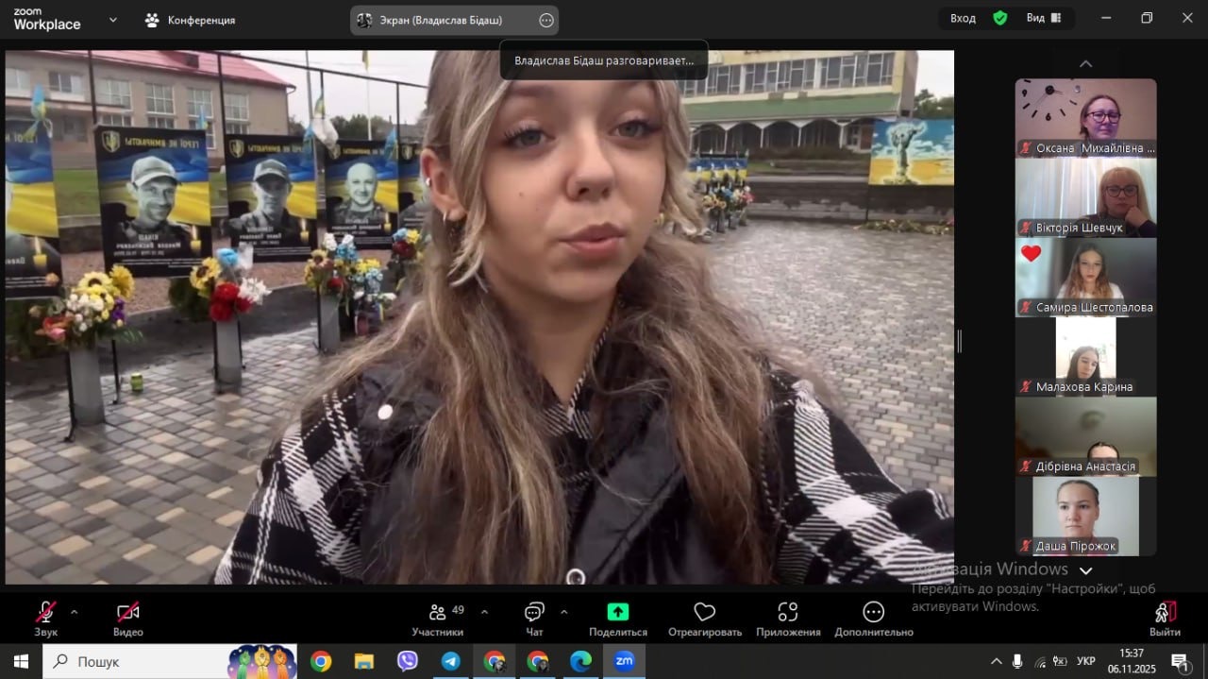Open the Participants panel icon

coord(438,613)
